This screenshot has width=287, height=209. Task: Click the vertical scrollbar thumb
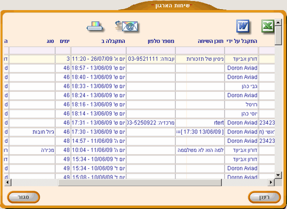(278, 35)
